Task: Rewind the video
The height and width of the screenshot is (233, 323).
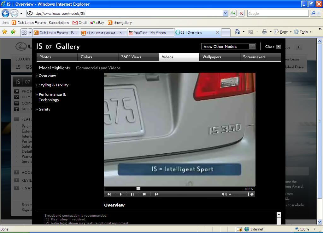Action: click(x=109, y=194)
